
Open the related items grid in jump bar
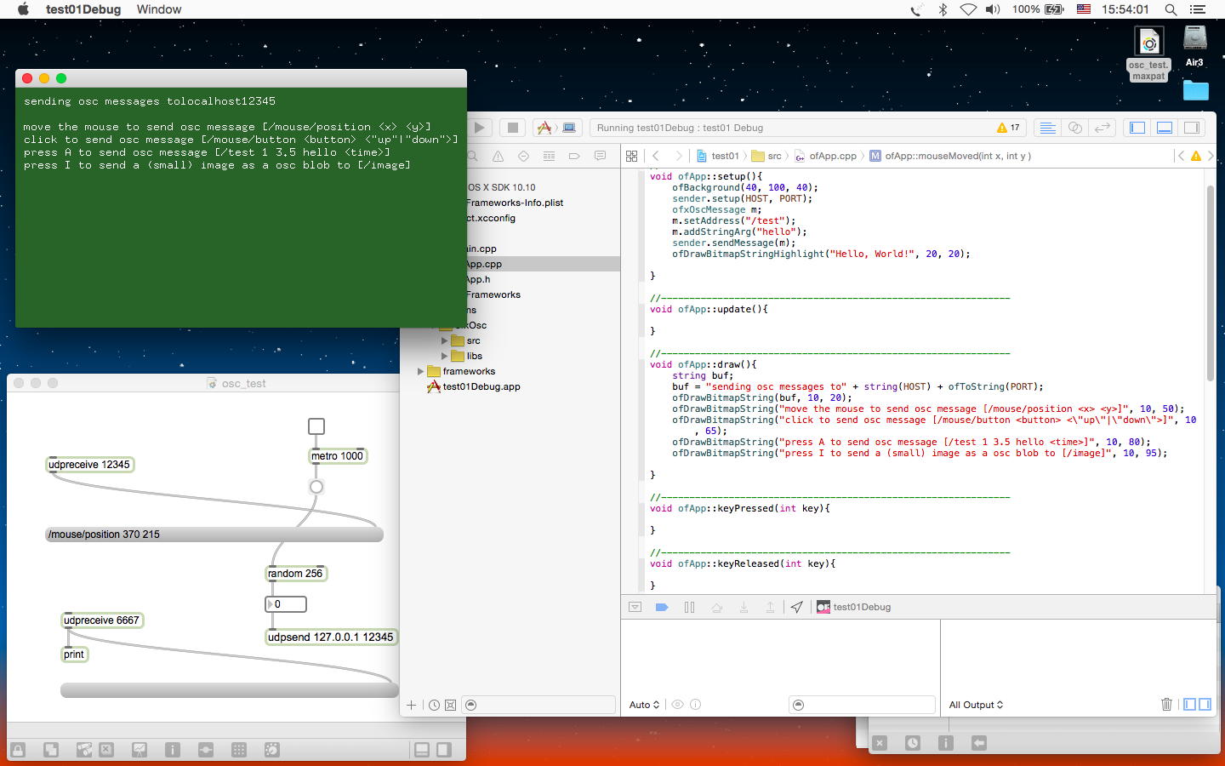631,156
